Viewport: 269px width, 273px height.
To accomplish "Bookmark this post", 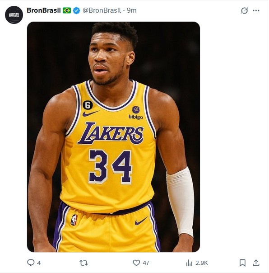I will pyautogui.click(x=242, y=263).
